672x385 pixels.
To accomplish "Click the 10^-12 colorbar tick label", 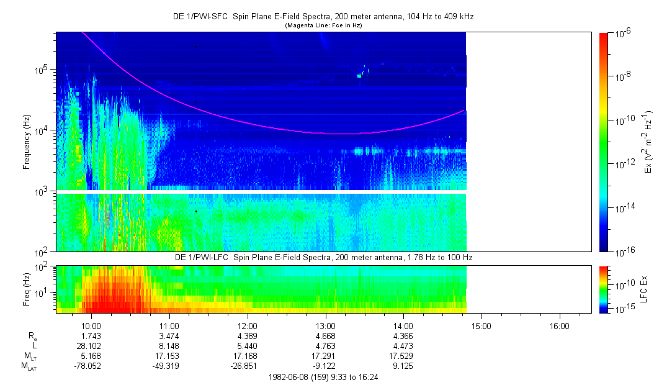I will tap(624, 164).
